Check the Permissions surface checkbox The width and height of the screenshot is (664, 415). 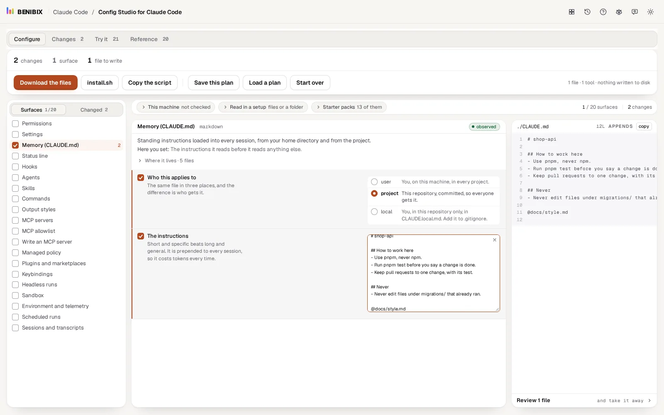15,124
